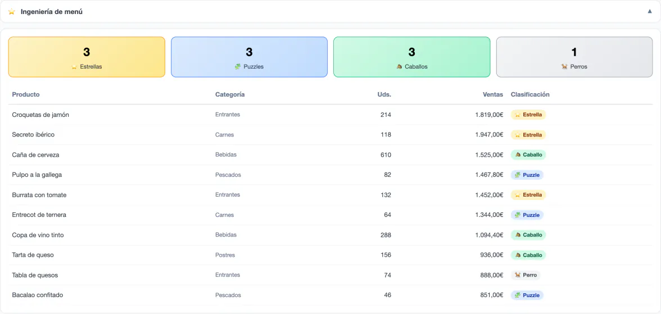
Task: Click the 1.819,00€ sales value
Action: pos(489,115)
